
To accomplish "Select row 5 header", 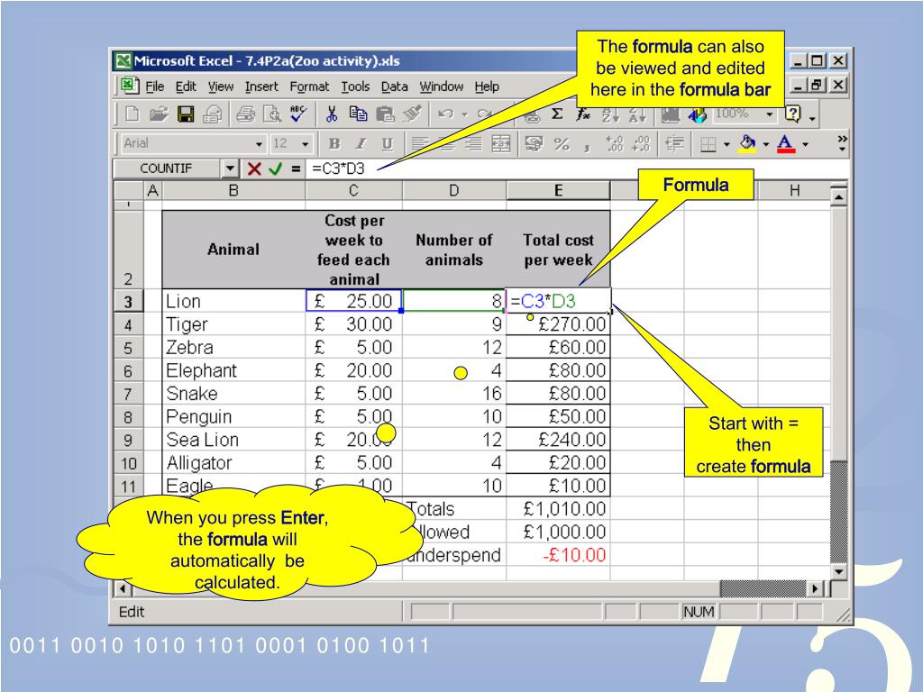I will tap(128, 348).
